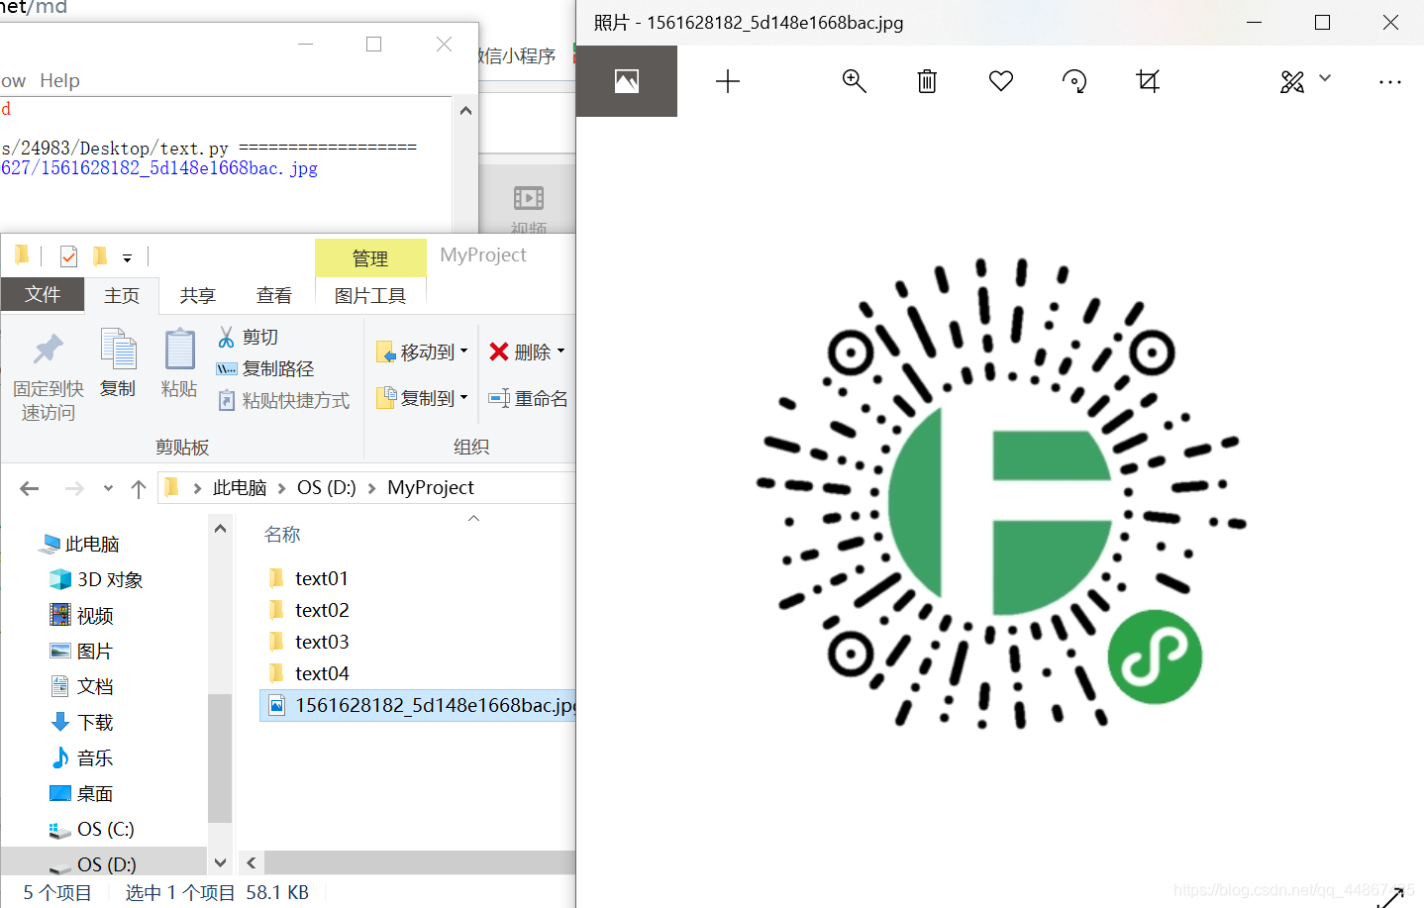The height and width of the screenshot is (908, 1424).
Task: Click Properties checkmark icon in quick access toolbar
Action: coord(68,256)
